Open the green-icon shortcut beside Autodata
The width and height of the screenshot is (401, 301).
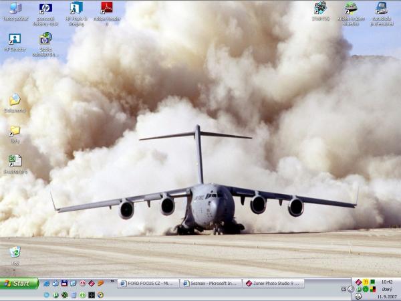351,9
